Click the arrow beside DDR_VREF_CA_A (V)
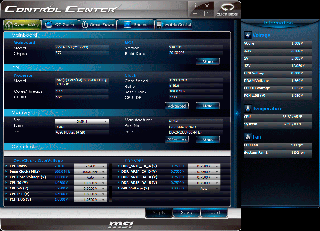 pos(118,166)
